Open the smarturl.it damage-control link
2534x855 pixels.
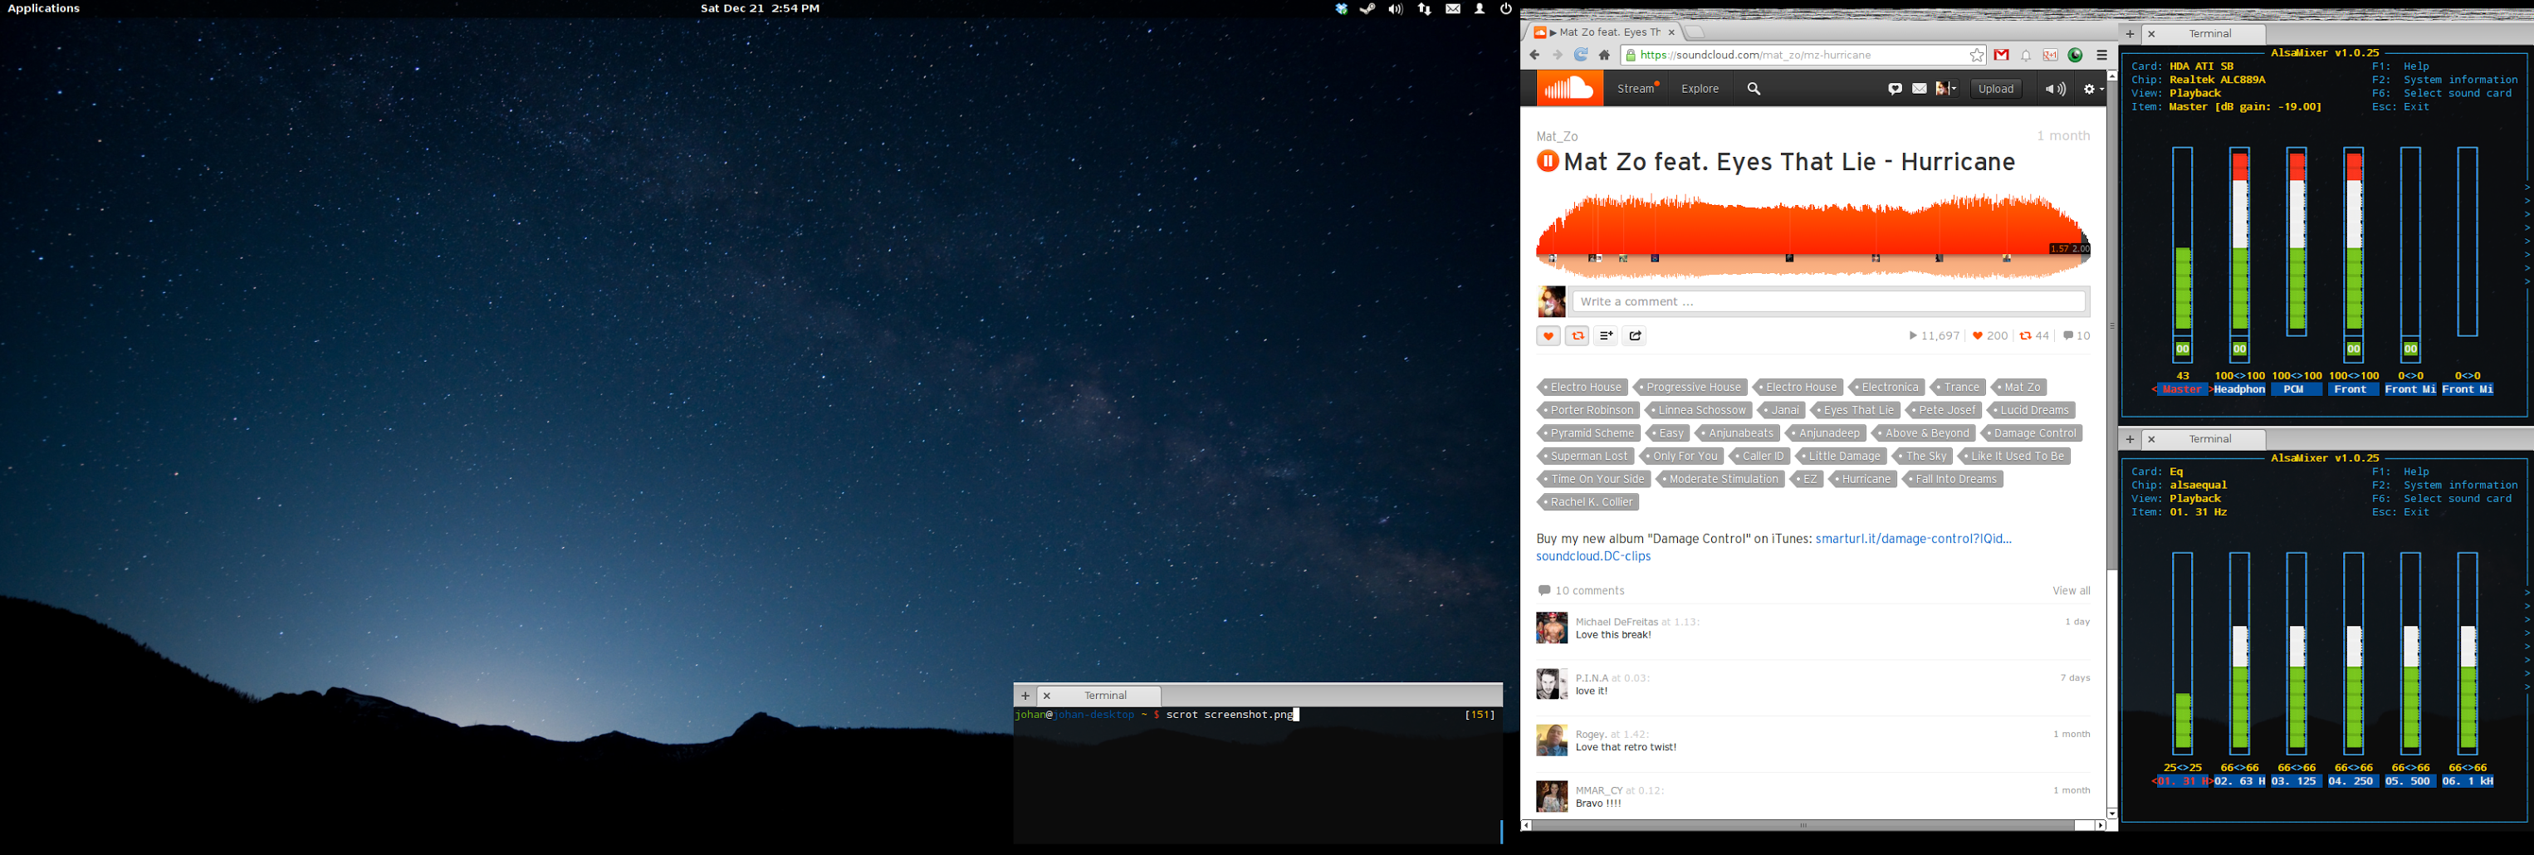(x=1913, y=538)
